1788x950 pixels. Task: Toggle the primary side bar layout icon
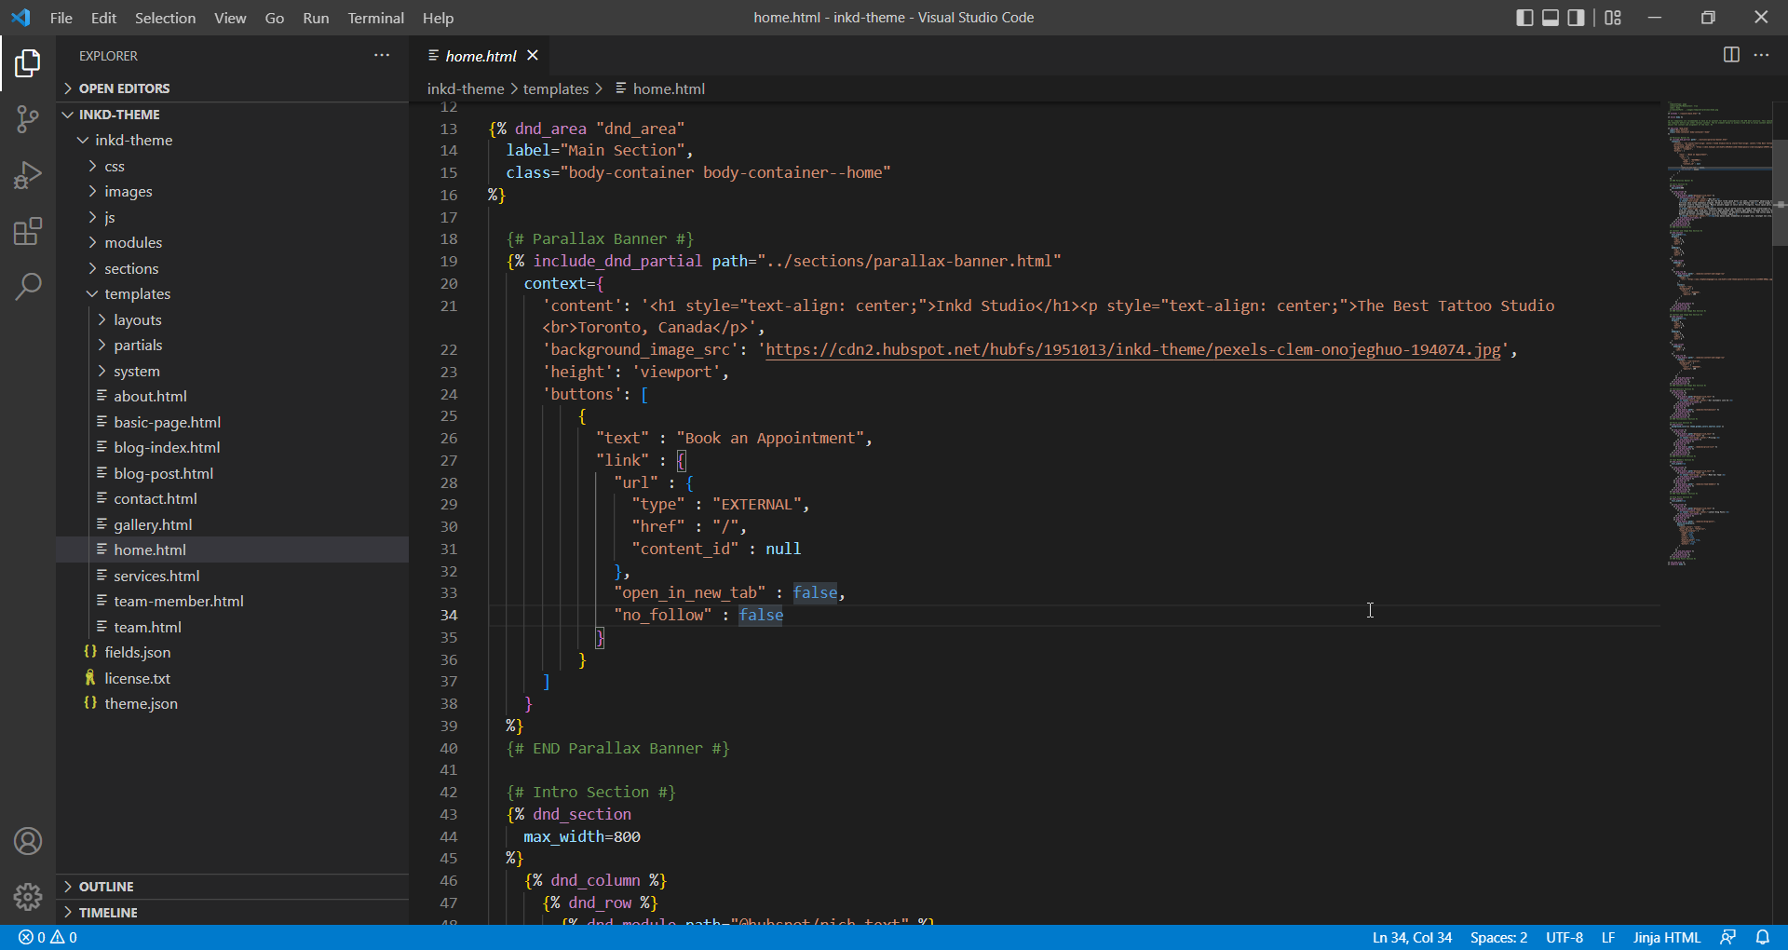1524,18
